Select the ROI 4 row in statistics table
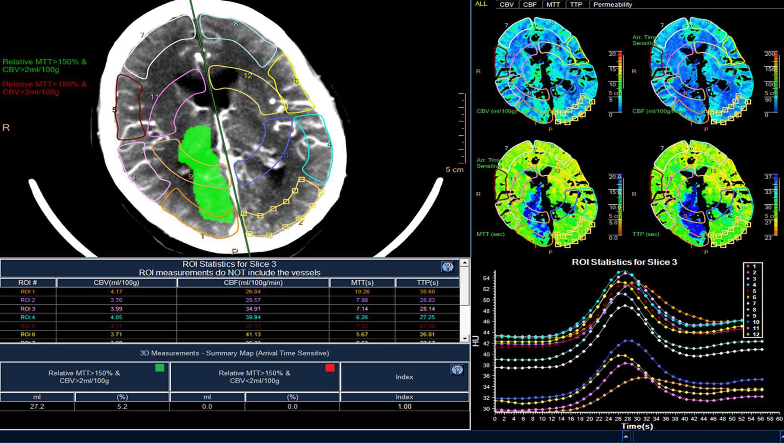Viewport: 784px width, 443px height. tap(28, 317)
